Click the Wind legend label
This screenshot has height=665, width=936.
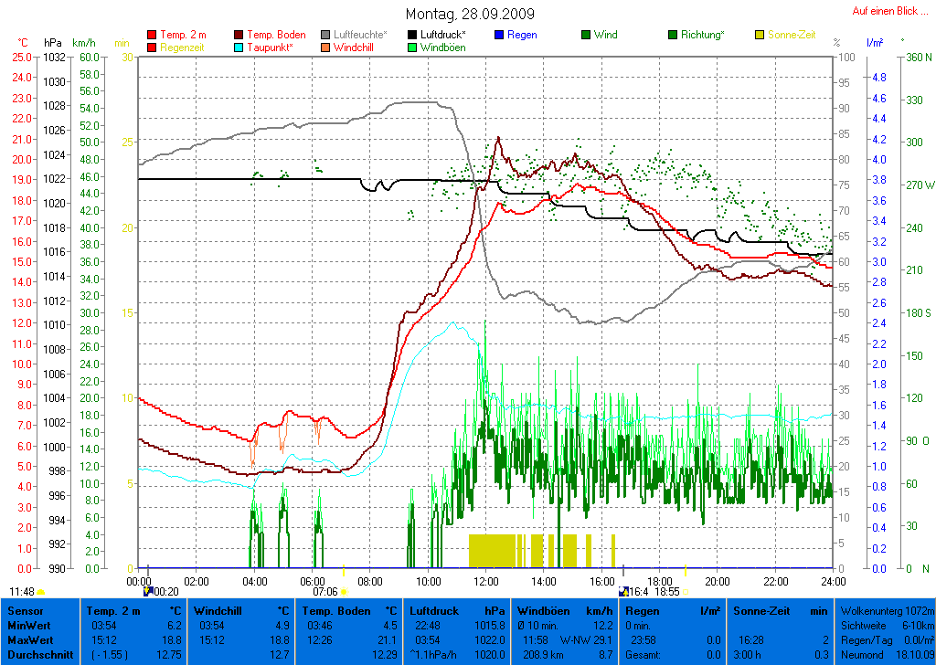coord(605,35)
